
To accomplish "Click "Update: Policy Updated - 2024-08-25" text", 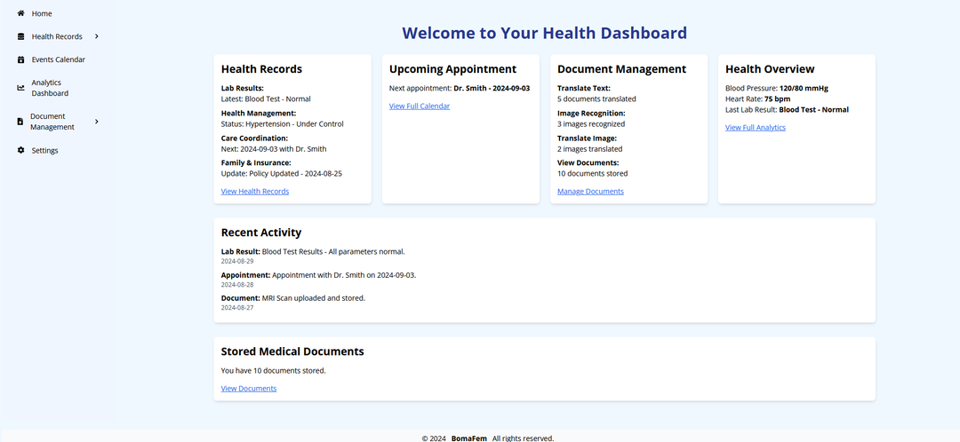I will pos(282,174).
